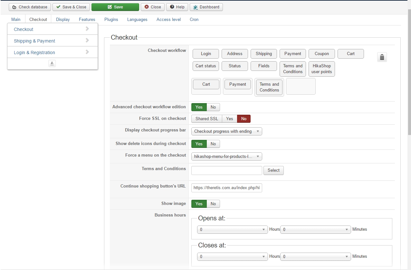Switch to the Features tab
The height and width of the screenshot is (270, 411).
pos(87,19)
